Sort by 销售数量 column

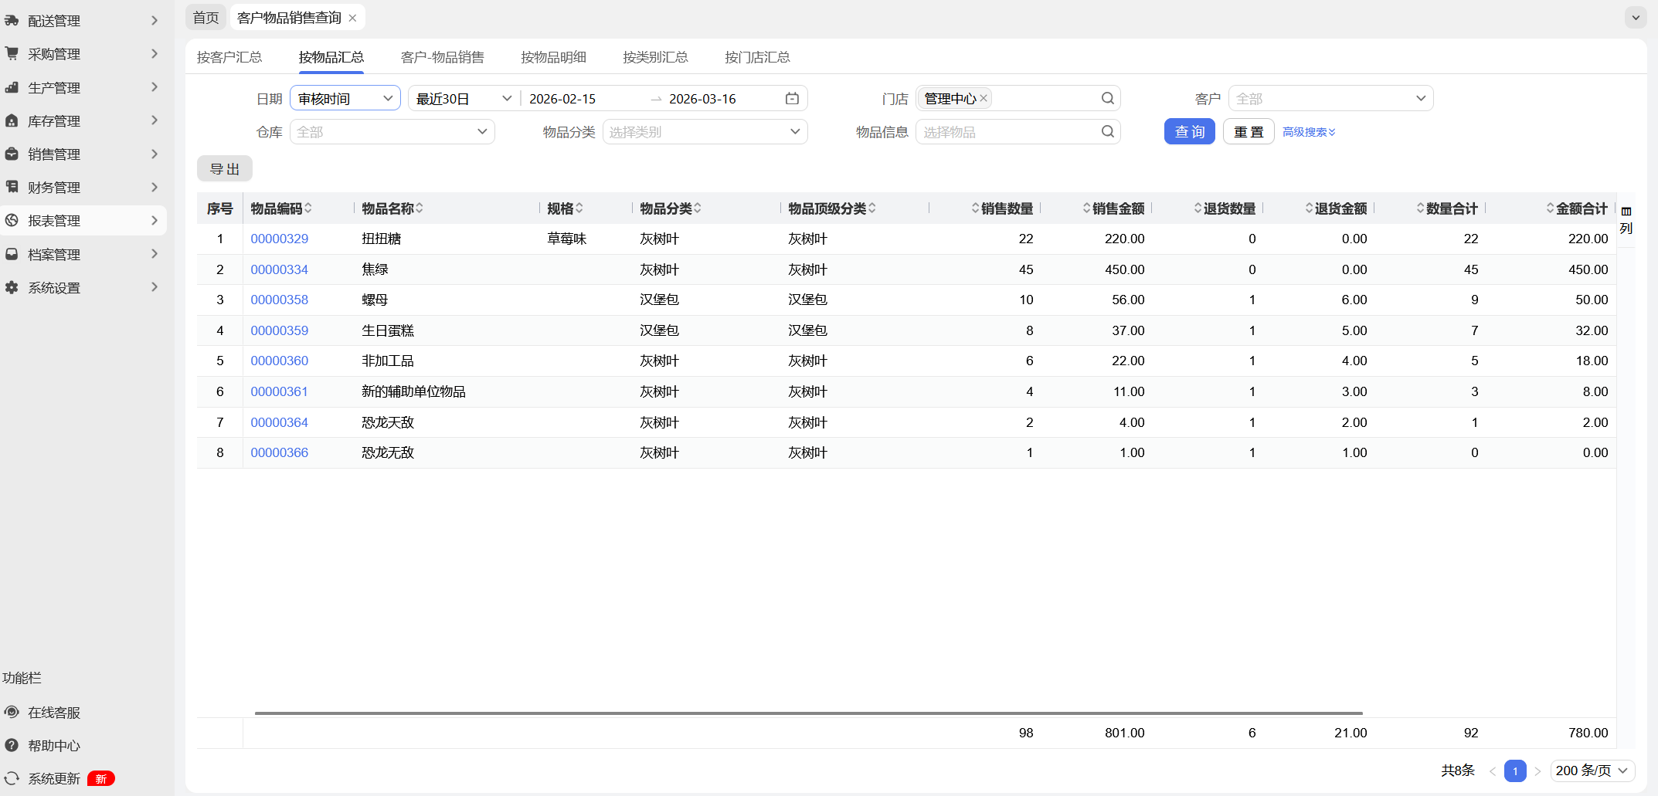tap(1005, 208)
